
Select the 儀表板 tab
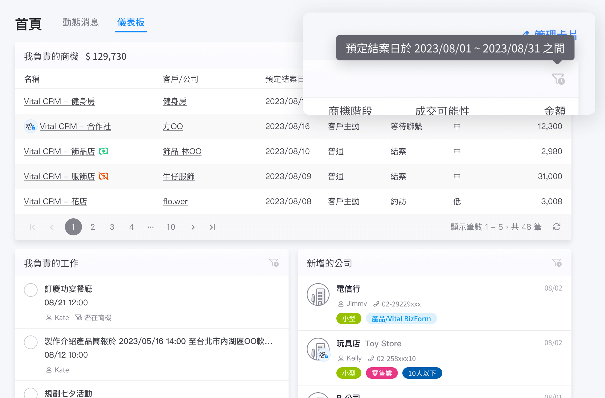point(131,22)
